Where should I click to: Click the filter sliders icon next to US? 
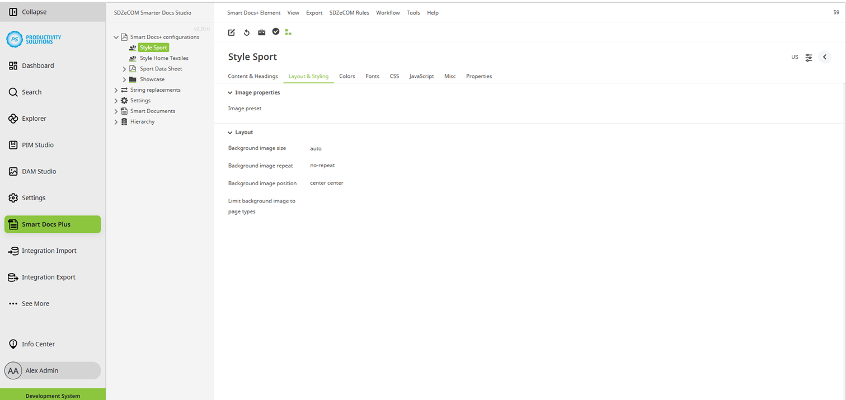click(809, 58)
